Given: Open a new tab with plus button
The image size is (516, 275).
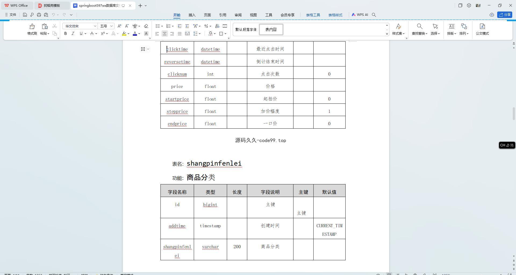Looking at the screenshot, I should click(x=140, y=5).
